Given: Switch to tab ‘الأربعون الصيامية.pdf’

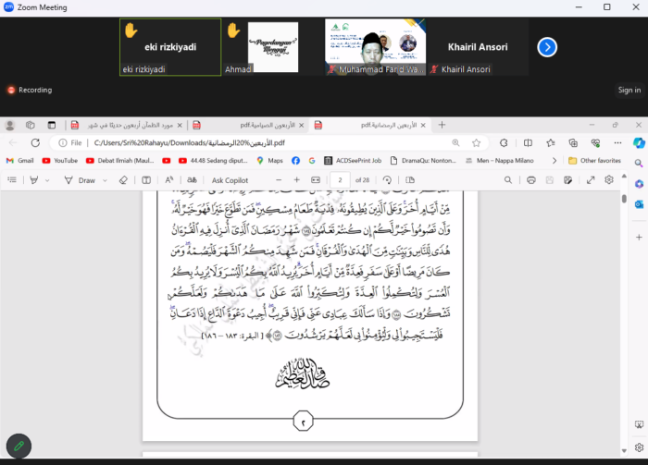Looking at the screenshot, I should [248, 125].
